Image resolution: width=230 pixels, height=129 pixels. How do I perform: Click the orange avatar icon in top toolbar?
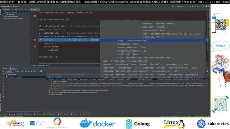click(x=206, y=6)
